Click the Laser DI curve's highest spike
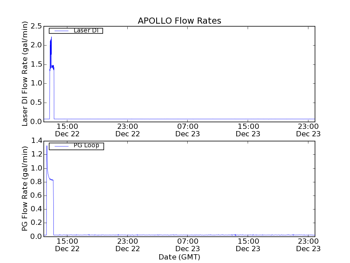The height and width of the screenshot is (263, 350). pos(51,37)
